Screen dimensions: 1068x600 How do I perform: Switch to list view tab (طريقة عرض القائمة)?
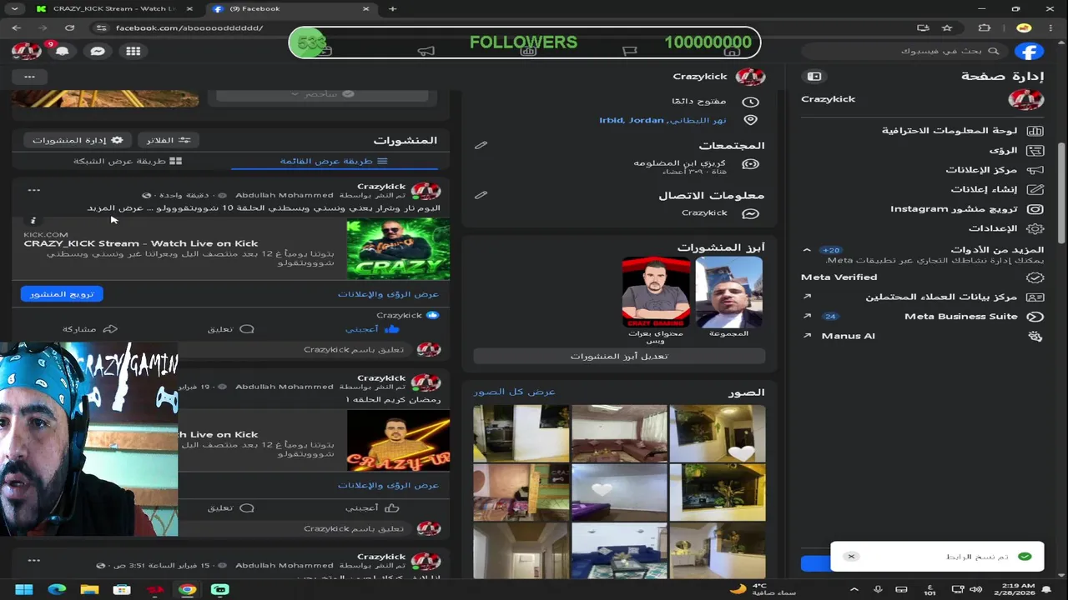pyautogui.click(x=334, y=161)
